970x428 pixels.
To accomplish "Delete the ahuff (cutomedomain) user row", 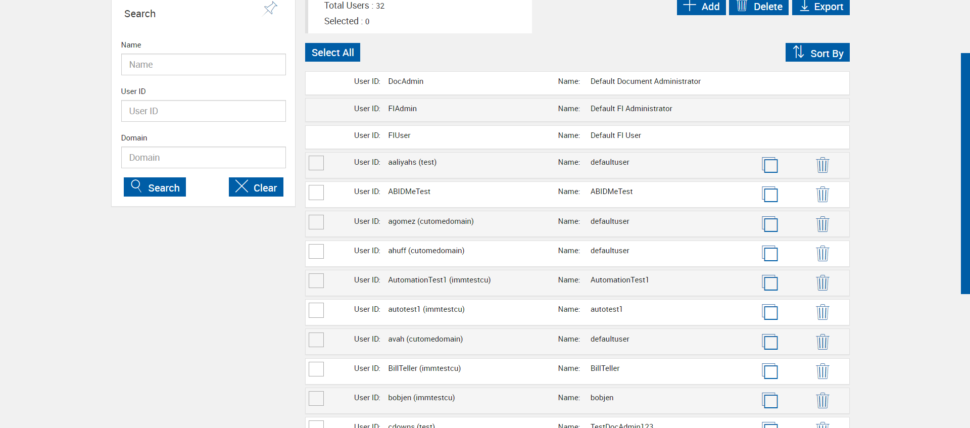I will 822,253.
